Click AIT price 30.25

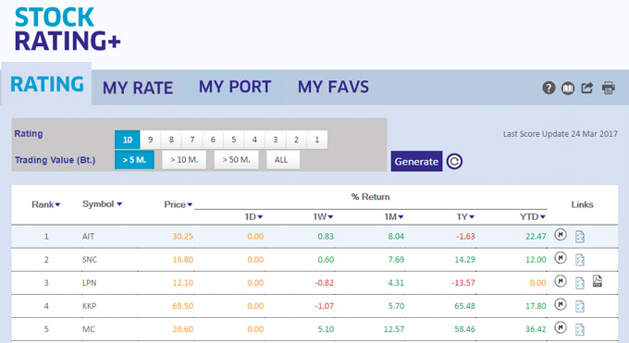[182, 237]
